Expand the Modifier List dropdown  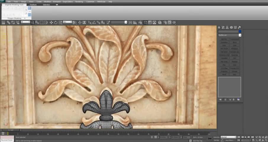pyautogui.click(x=240, y=35)
